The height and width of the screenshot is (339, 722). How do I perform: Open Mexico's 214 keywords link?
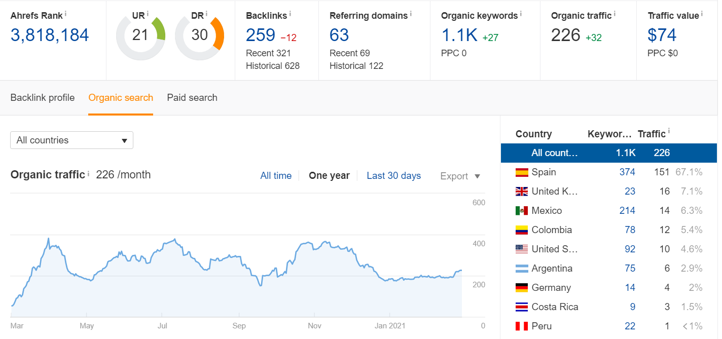coord(627,211)
